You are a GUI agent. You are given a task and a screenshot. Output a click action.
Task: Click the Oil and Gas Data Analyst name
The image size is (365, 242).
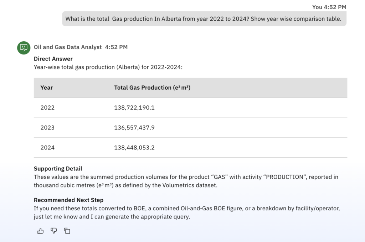pyautogui.click(x=68, y=47)
